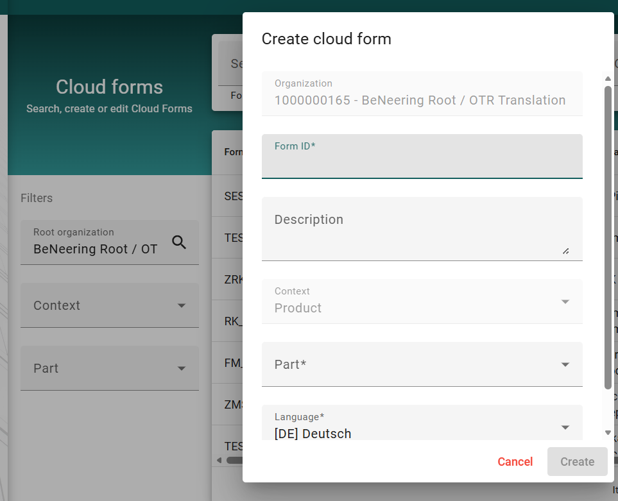
Task: Click the dialog scrollbar up arrow
Action: click(608, 79)
